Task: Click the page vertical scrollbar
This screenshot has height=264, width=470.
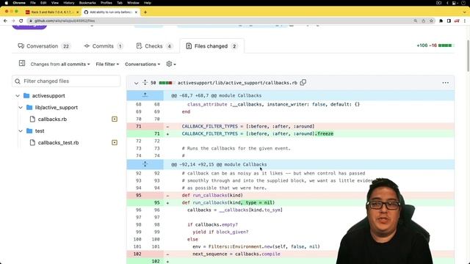Action: 468,56
